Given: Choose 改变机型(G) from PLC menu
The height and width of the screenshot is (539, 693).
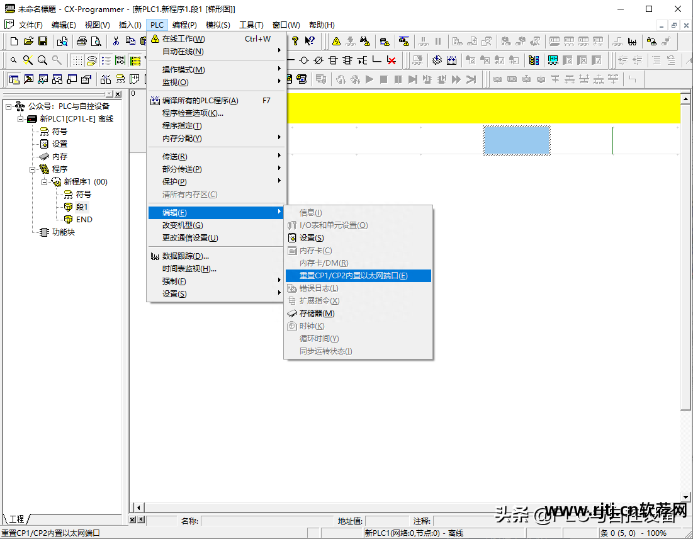Looking at the screenshot, I should (x=183, y=225).
